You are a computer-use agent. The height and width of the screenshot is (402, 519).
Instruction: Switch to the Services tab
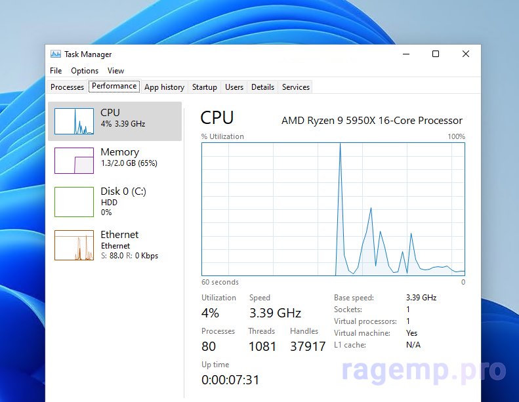click(296, 87)
